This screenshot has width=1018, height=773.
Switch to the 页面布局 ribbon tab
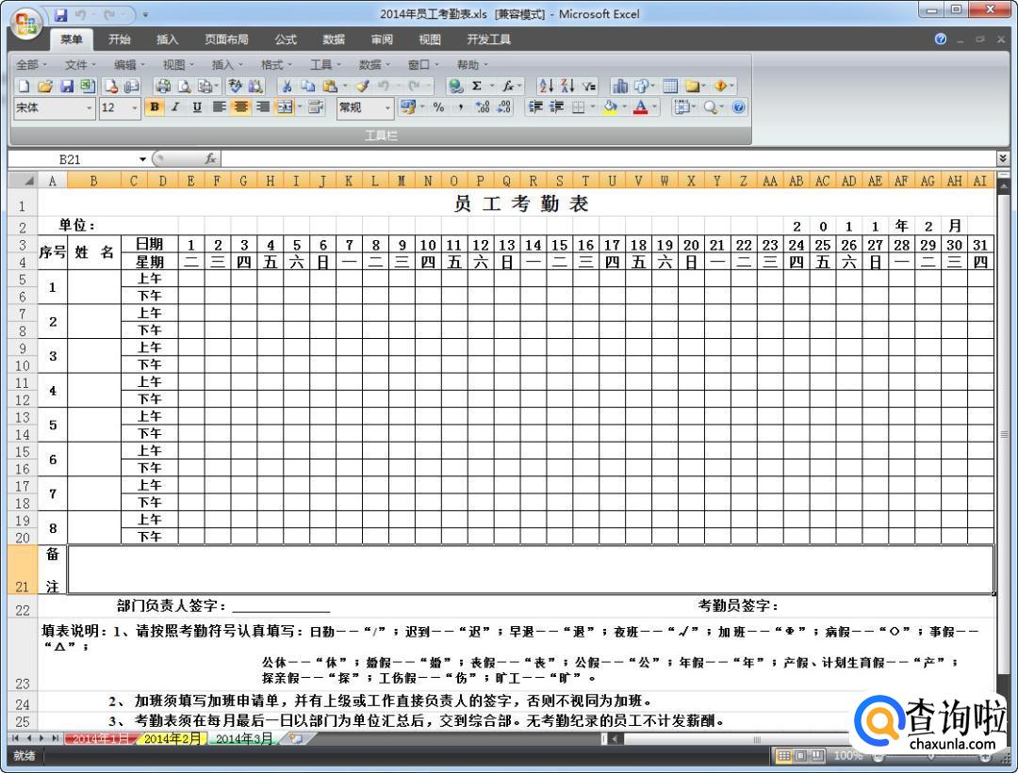coord(226,40)
